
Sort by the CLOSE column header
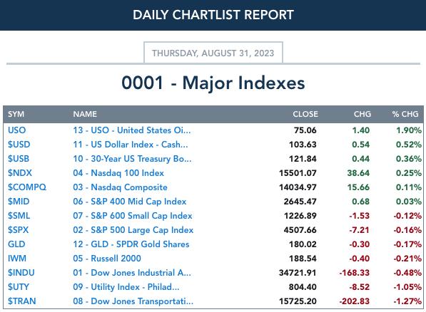pyautogui.click(x=305, y=114)
